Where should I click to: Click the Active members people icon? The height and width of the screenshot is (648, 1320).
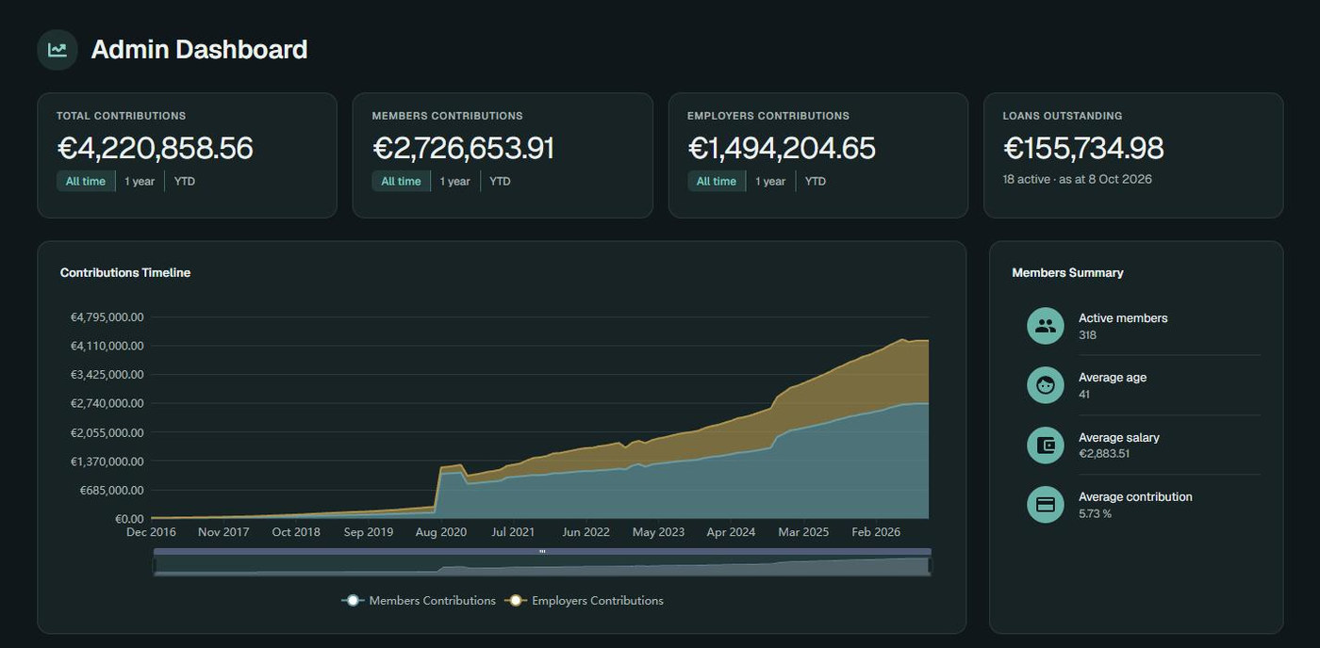coord(1045,326)
